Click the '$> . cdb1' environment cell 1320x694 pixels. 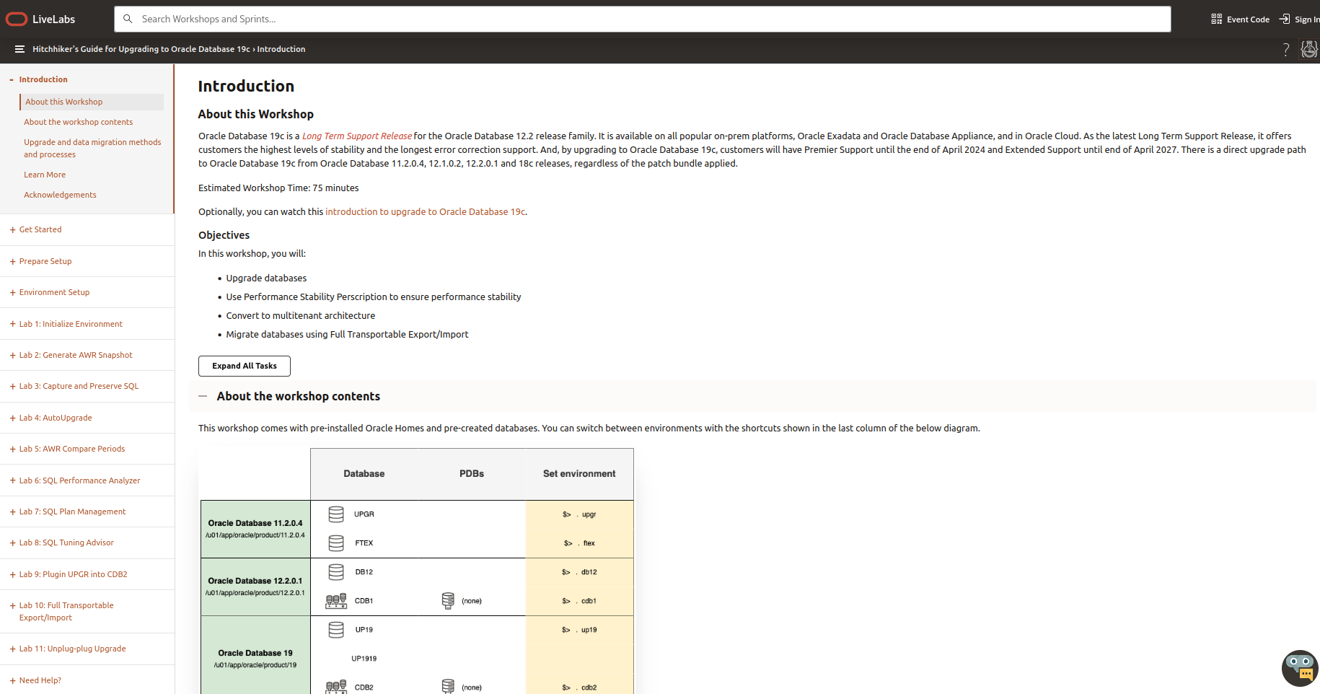pos(579,601)
